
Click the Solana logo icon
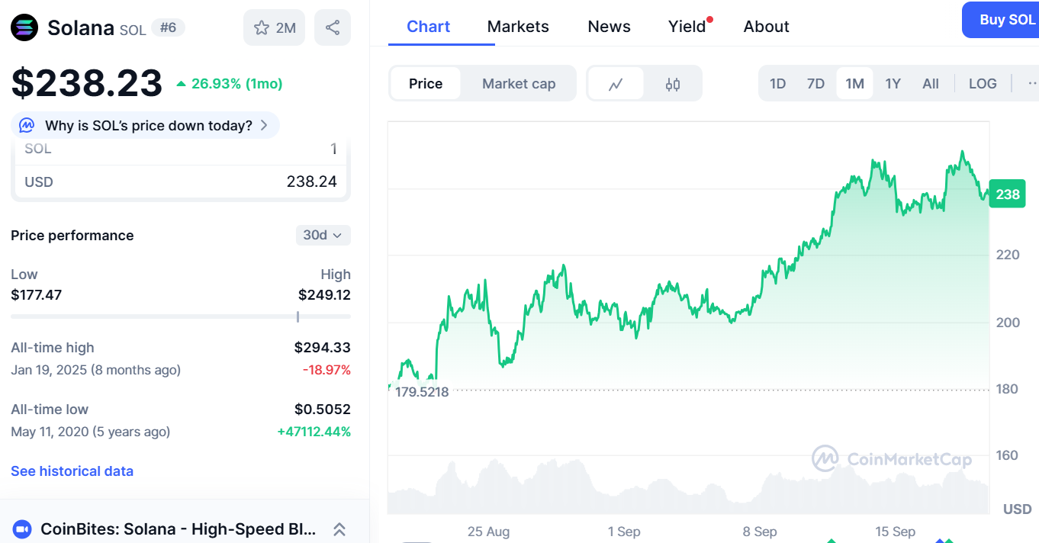(x=24, y=27)
